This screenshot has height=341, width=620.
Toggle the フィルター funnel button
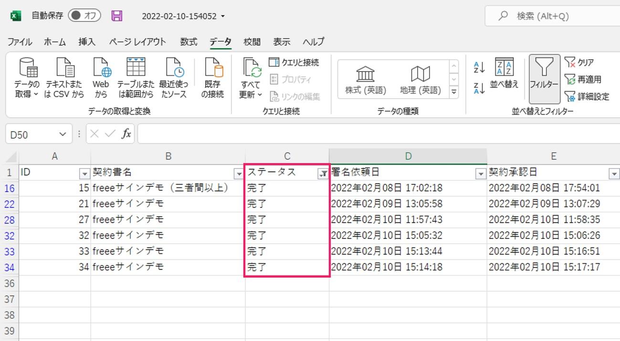(544, 79)
